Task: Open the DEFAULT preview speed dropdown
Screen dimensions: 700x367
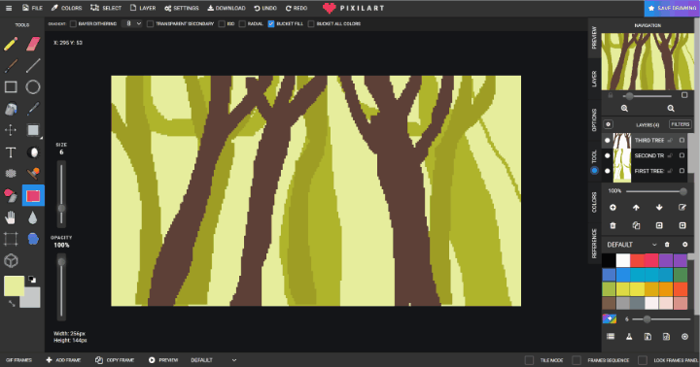Action: 213,360
